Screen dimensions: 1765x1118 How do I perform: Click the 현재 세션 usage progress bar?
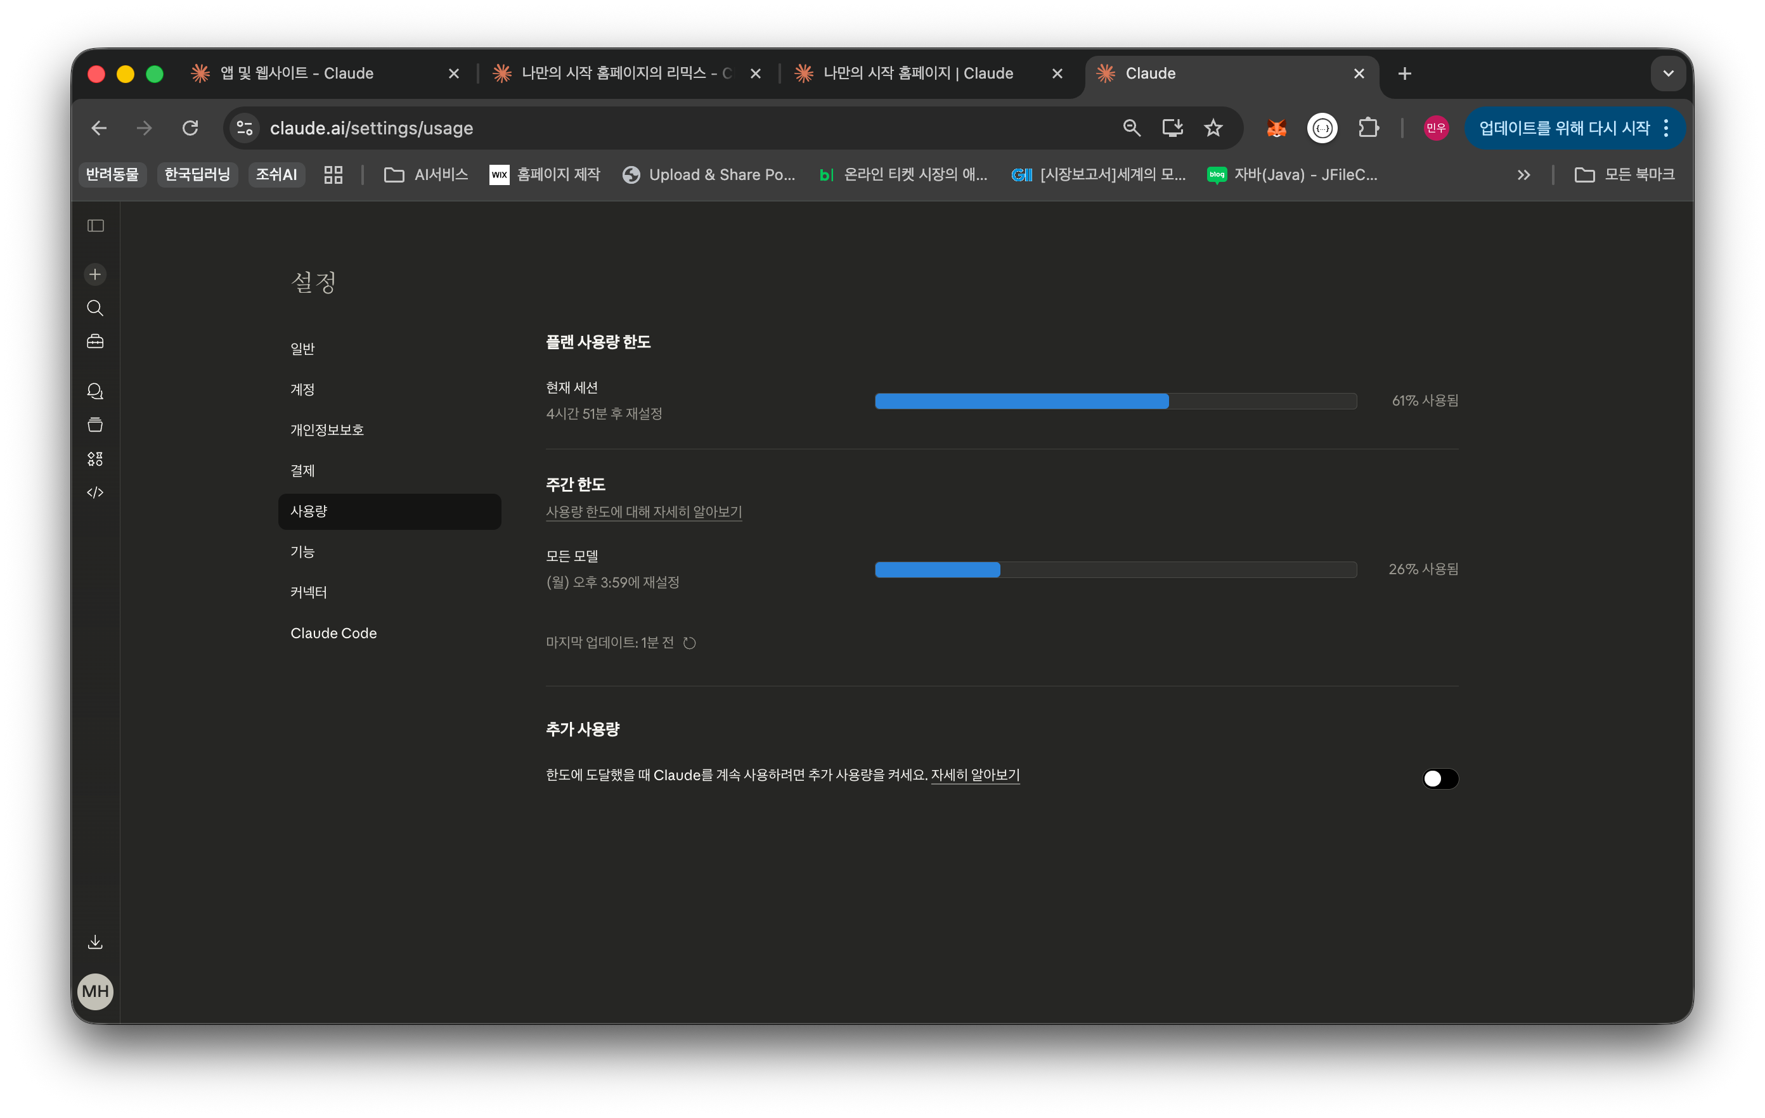click(1116, 401)
